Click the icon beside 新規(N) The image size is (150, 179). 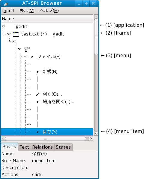click(37, 72)
